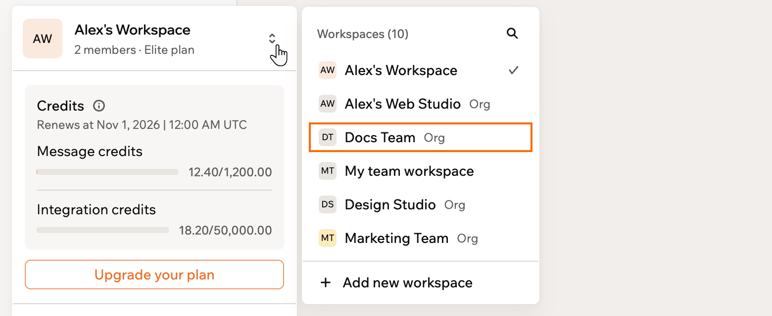Viewport: 772px width, 316px height.
Task: Click the Message credits label
Action: [90, 152]
